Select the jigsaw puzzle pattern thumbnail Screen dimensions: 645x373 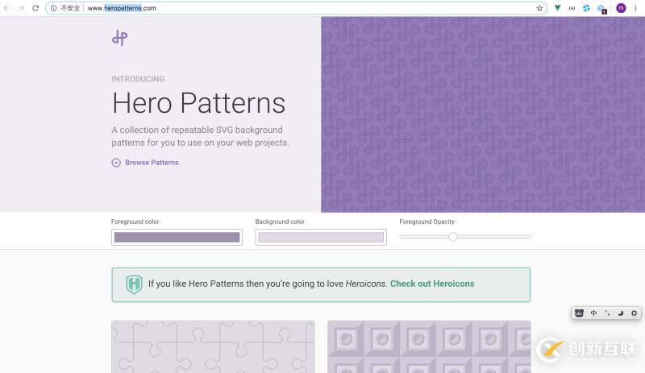pos(213,346)
